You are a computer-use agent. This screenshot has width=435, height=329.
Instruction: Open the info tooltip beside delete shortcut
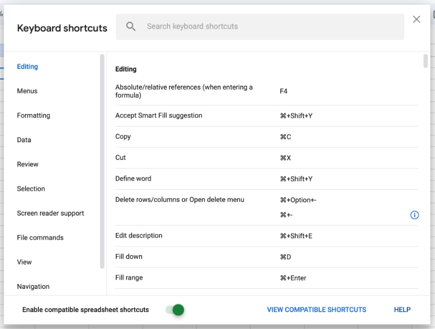click(x=415, y=215)
